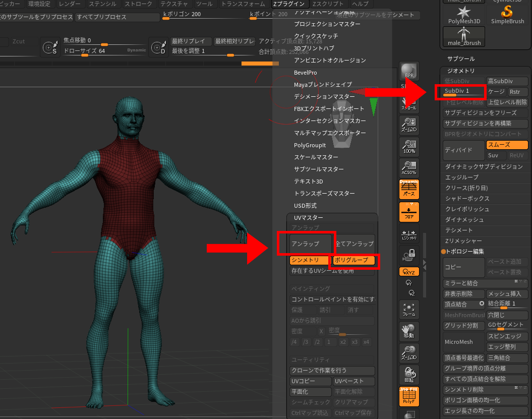The width and height of the screenshot is (532, 419).
Task: Click the camera lock icon
Action: [x=409, y=255]
